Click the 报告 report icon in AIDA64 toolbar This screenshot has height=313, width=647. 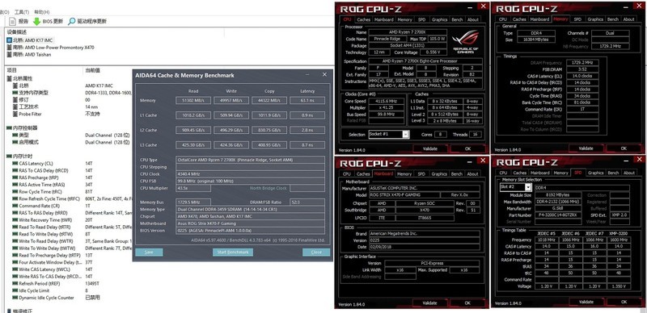tap(12, 22)
